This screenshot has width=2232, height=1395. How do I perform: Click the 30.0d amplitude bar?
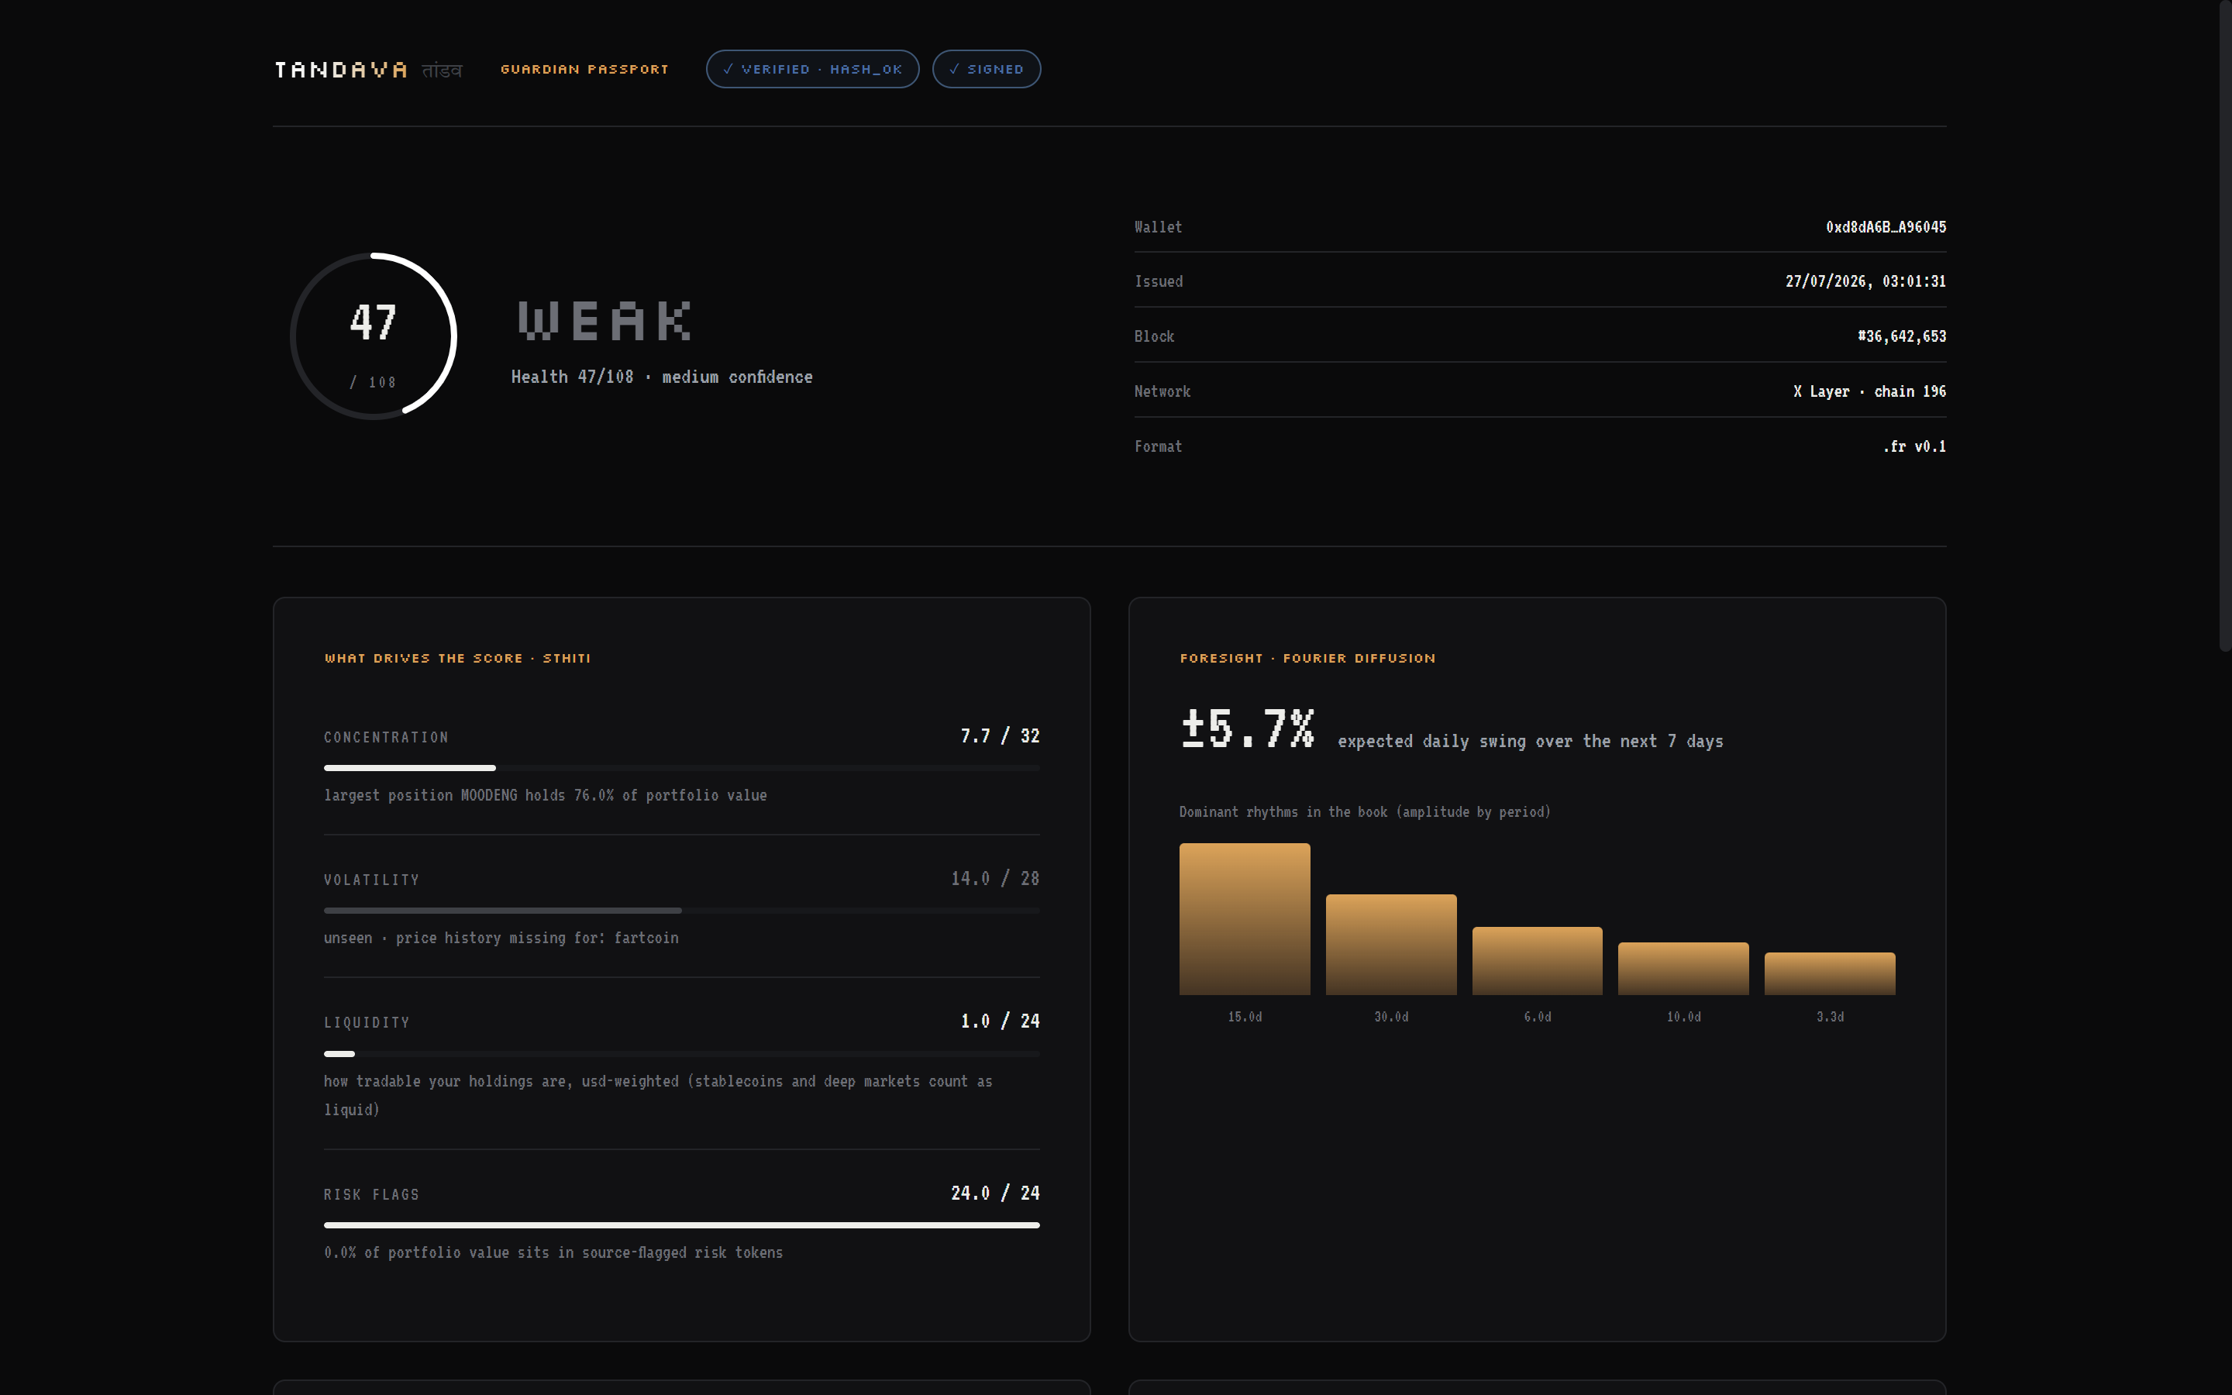(1391, 945)
